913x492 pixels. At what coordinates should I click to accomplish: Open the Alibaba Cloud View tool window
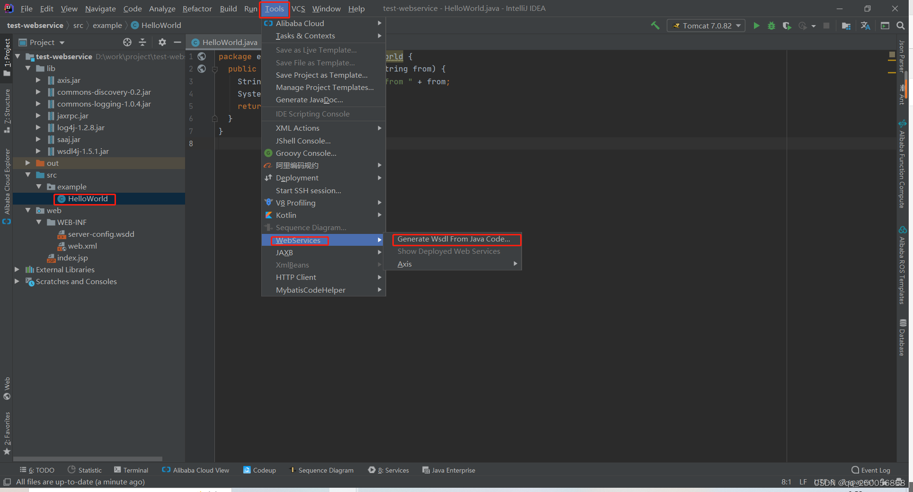coord(195,470)
